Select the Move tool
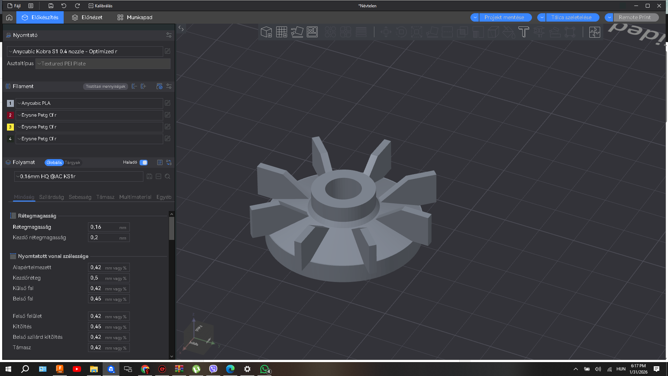Image resolution: width=668 pixels, height=376 pixels. (x=386, y=32)
